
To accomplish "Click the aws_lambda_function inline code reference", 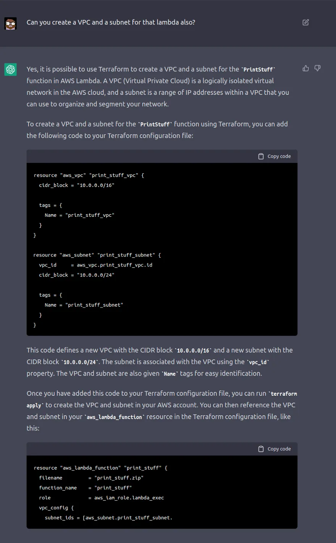I will pyautogui.click(x=114, y=417).
